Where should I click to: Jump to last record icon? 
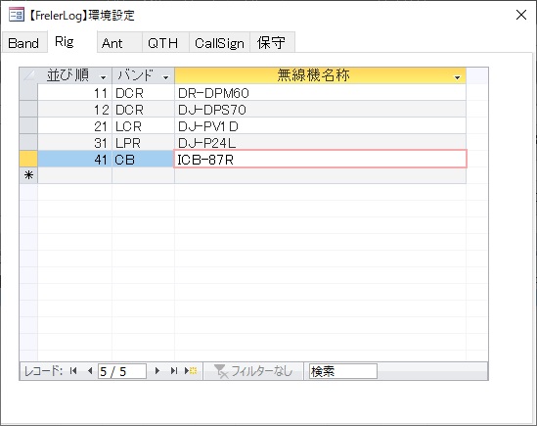pyautogui.click(x=174, y=371)
